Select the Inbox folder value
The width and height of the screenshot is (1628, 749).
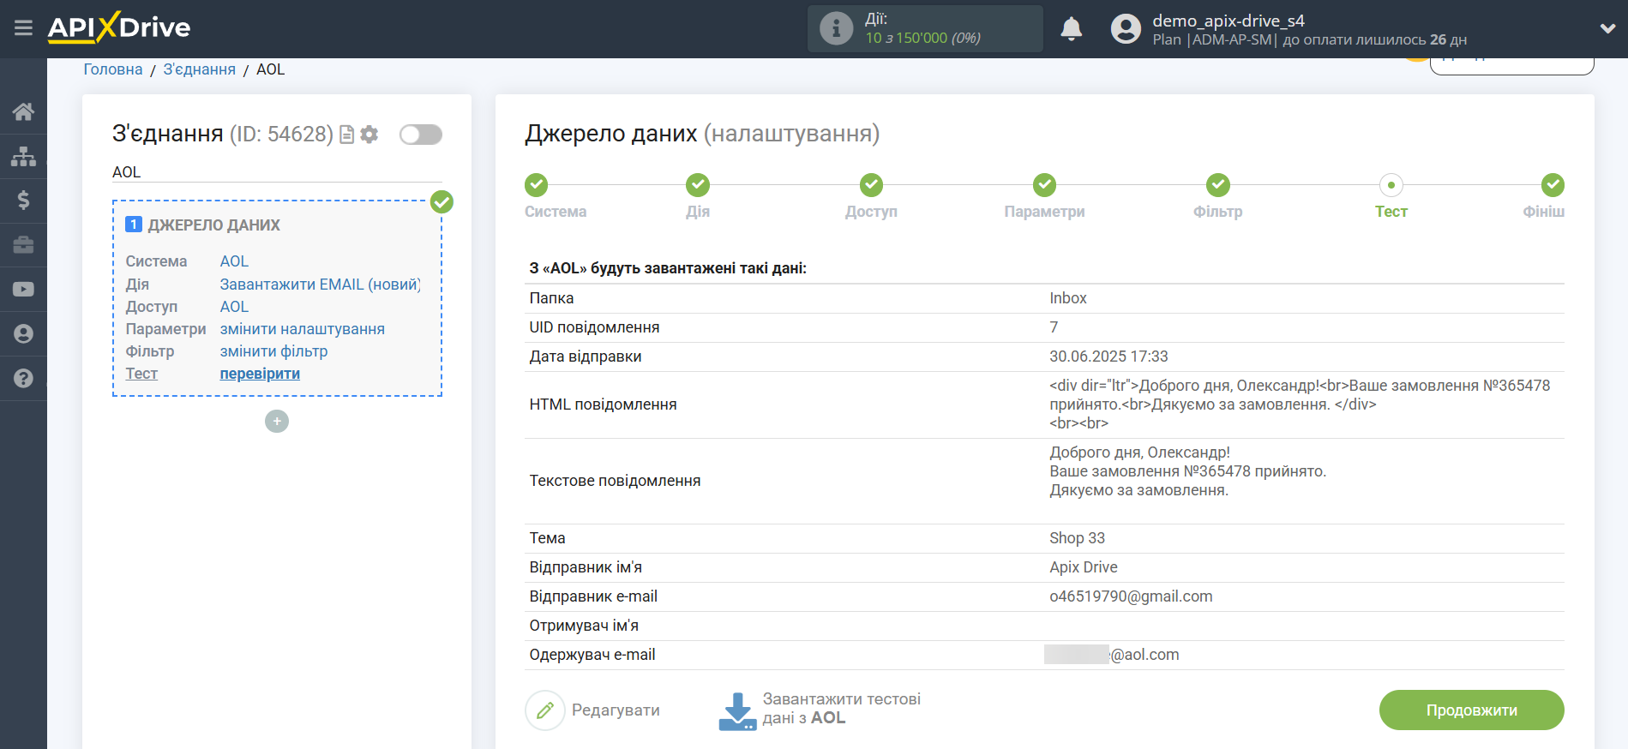(1067, 298)
